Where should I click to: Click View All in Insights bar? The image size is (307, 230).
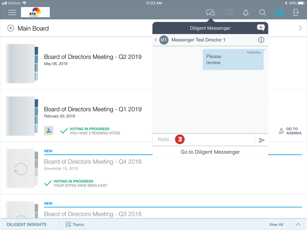(x=276, y=224)
